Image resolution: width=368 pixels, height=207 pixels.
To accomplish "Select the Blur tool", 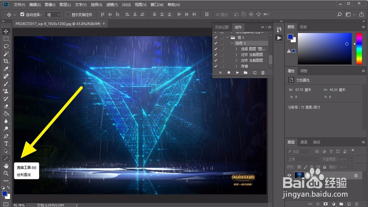I will click(x=6, y=121).
